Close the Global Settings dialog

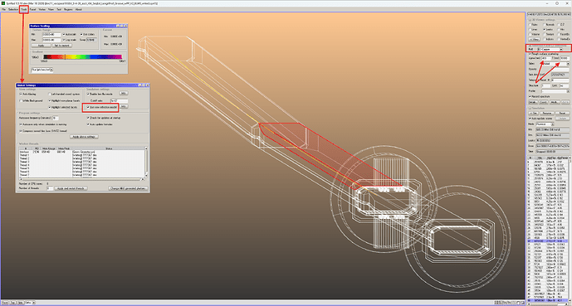[147, 85]
